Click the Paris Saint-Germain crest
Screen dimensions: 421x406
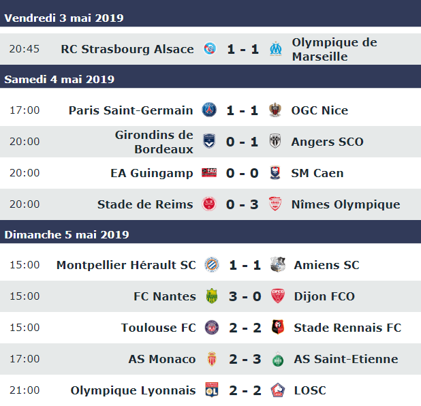(209, 110)
